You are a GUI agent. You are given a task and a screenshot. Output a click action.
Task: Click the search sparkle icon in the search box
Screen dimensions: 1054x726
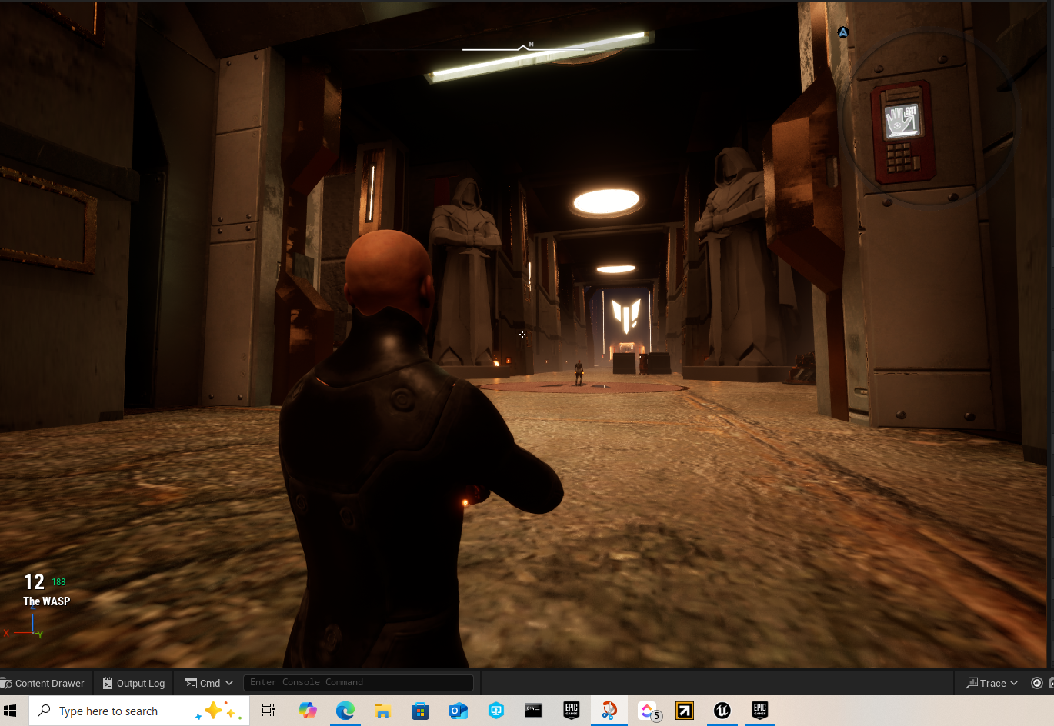(218, 711)
